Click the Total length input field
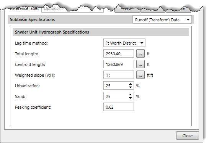The width and height of the screenshot is (209, 143). click(119, 53)
